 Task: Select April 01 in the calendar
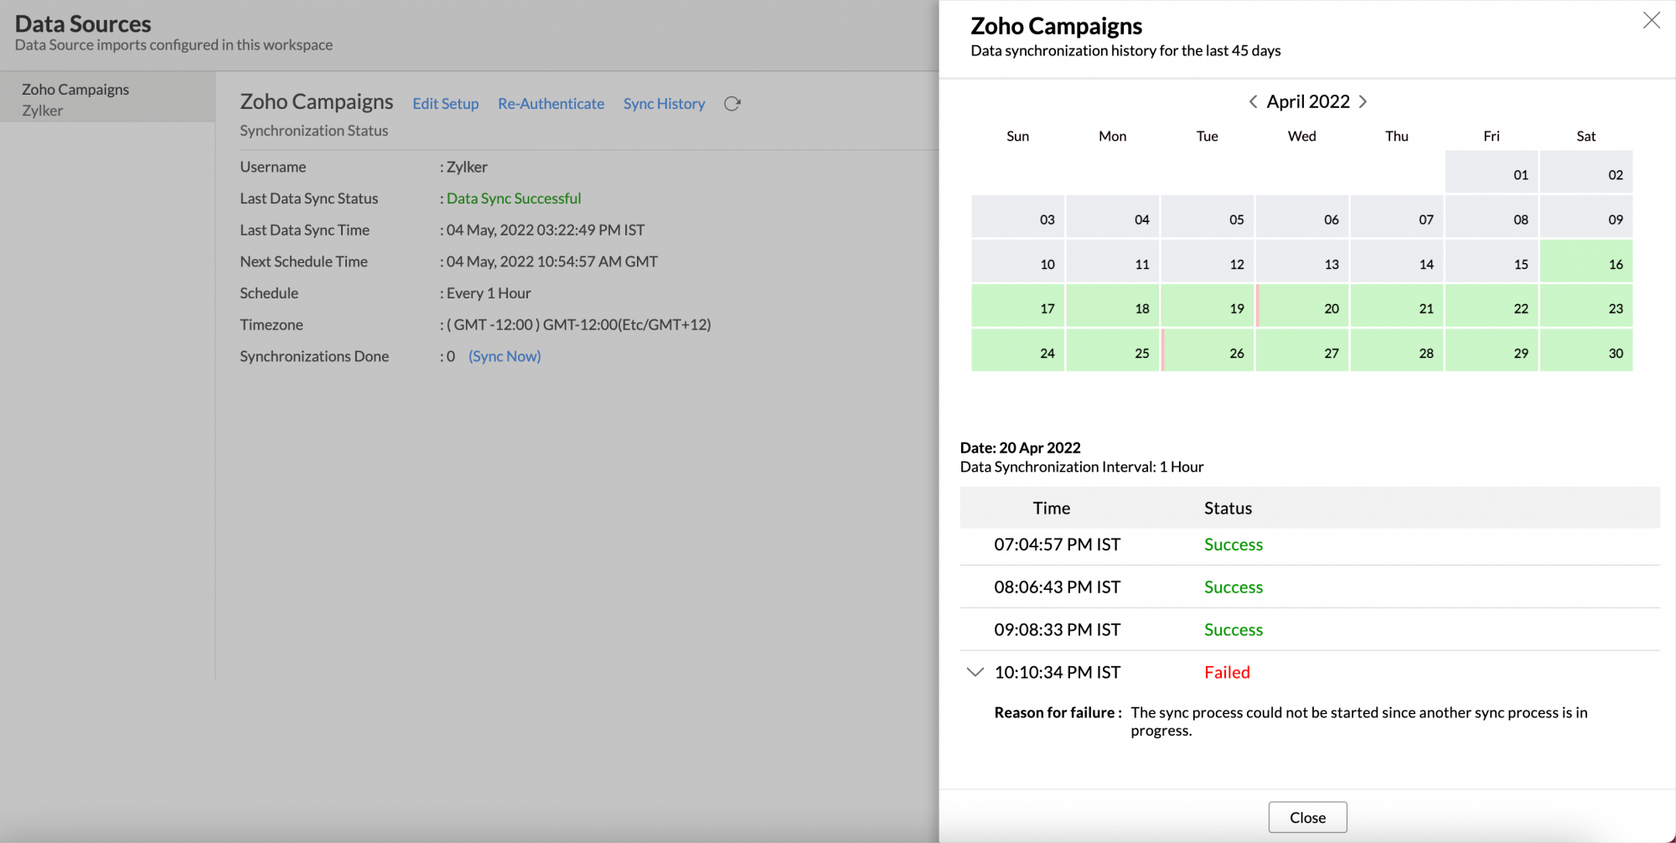(1492, 173)
